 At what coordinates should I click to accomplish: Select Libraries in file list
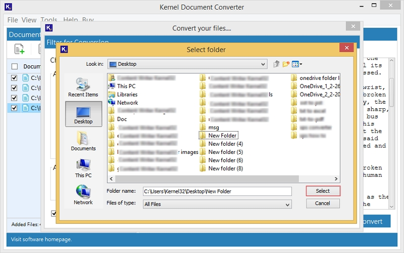[x=123, y=94]
